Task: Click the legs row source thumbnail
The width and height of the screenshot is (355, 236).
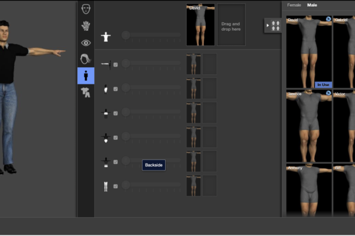Action: [193, 186]
